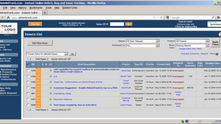The height and width of the screenshot is (124, 221).
Task: Click the YOUR LOGO image
Action: 8,28
